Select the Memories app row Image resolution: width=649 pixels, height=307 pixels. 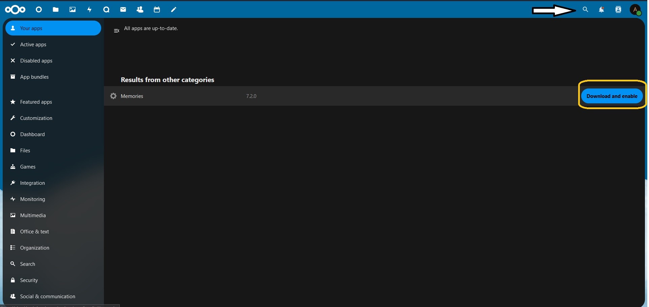click(132, 96)
